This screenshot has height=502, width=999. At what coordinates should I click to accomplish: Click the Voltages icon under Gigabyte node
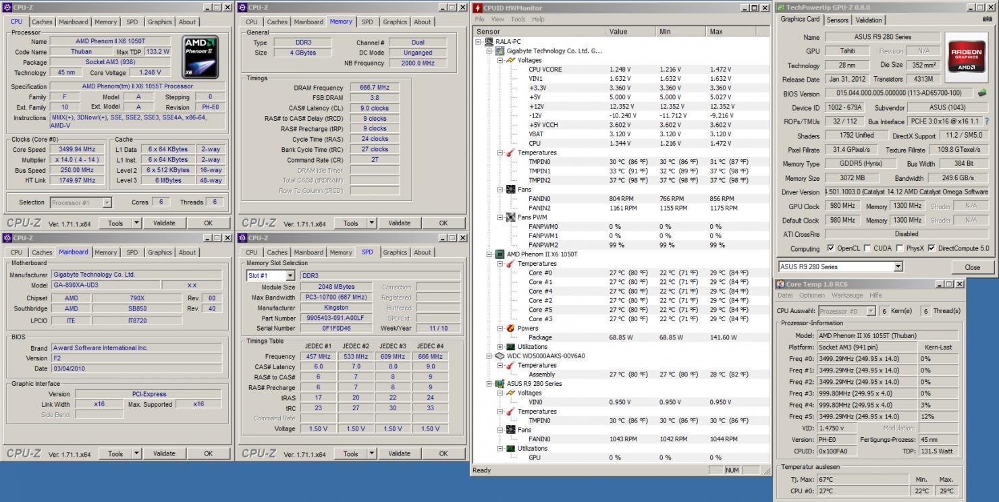(511, 60)
